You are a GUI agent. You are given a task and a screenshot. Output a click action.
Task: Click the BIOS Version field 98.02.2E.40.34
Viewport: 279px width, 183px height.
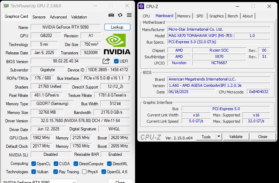(66, 61)
